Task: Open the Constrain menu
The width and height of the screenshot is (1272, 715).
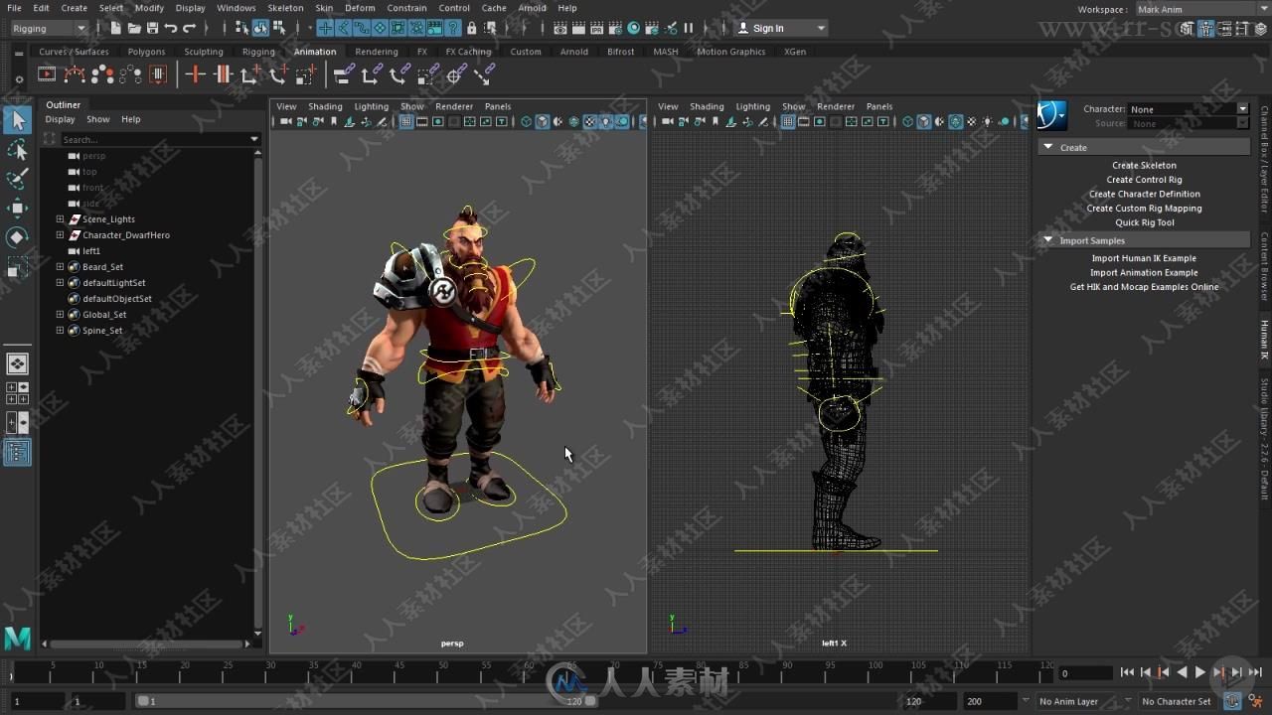Action: (406, 8)
